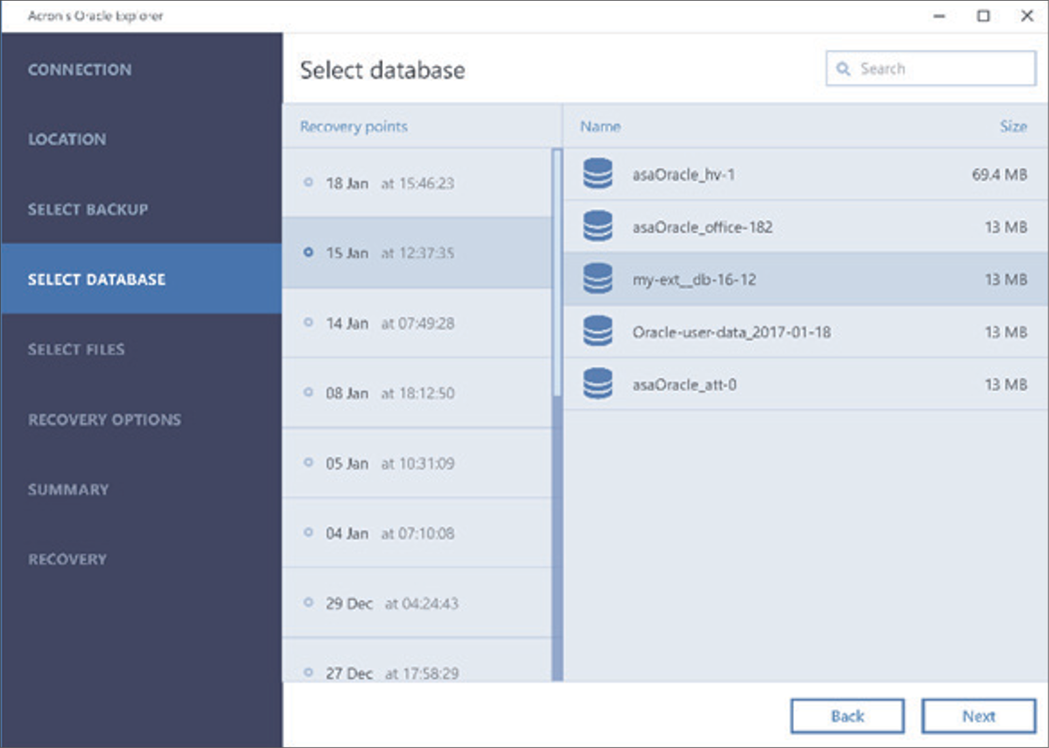Select the 18 Jan recovery point radio
Image resolution: width=1049 pixels, height=748 pixels.
tap(308, 183)
